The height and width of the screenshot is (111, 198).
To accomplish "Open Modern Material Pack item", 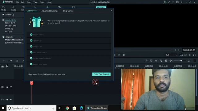I will tap(14, 40).
